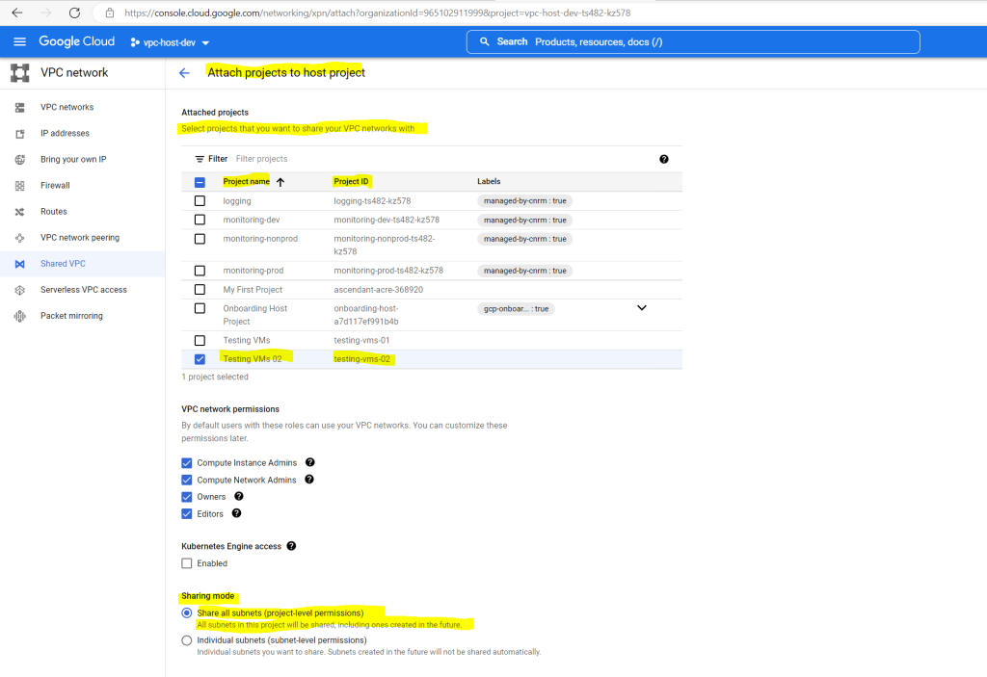This screenshot has height=677, width=987.
Task: Open help for Compute Instance Admins
Action: point(309,462)
